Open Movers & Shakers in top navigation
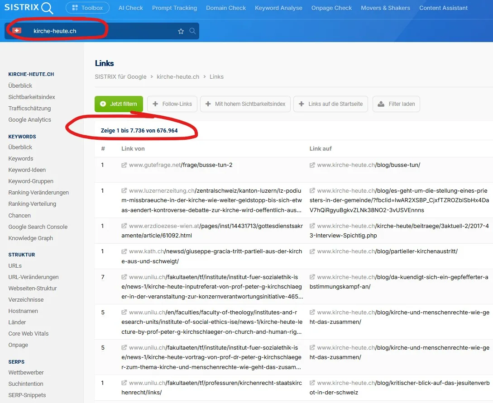 (385, 8)
